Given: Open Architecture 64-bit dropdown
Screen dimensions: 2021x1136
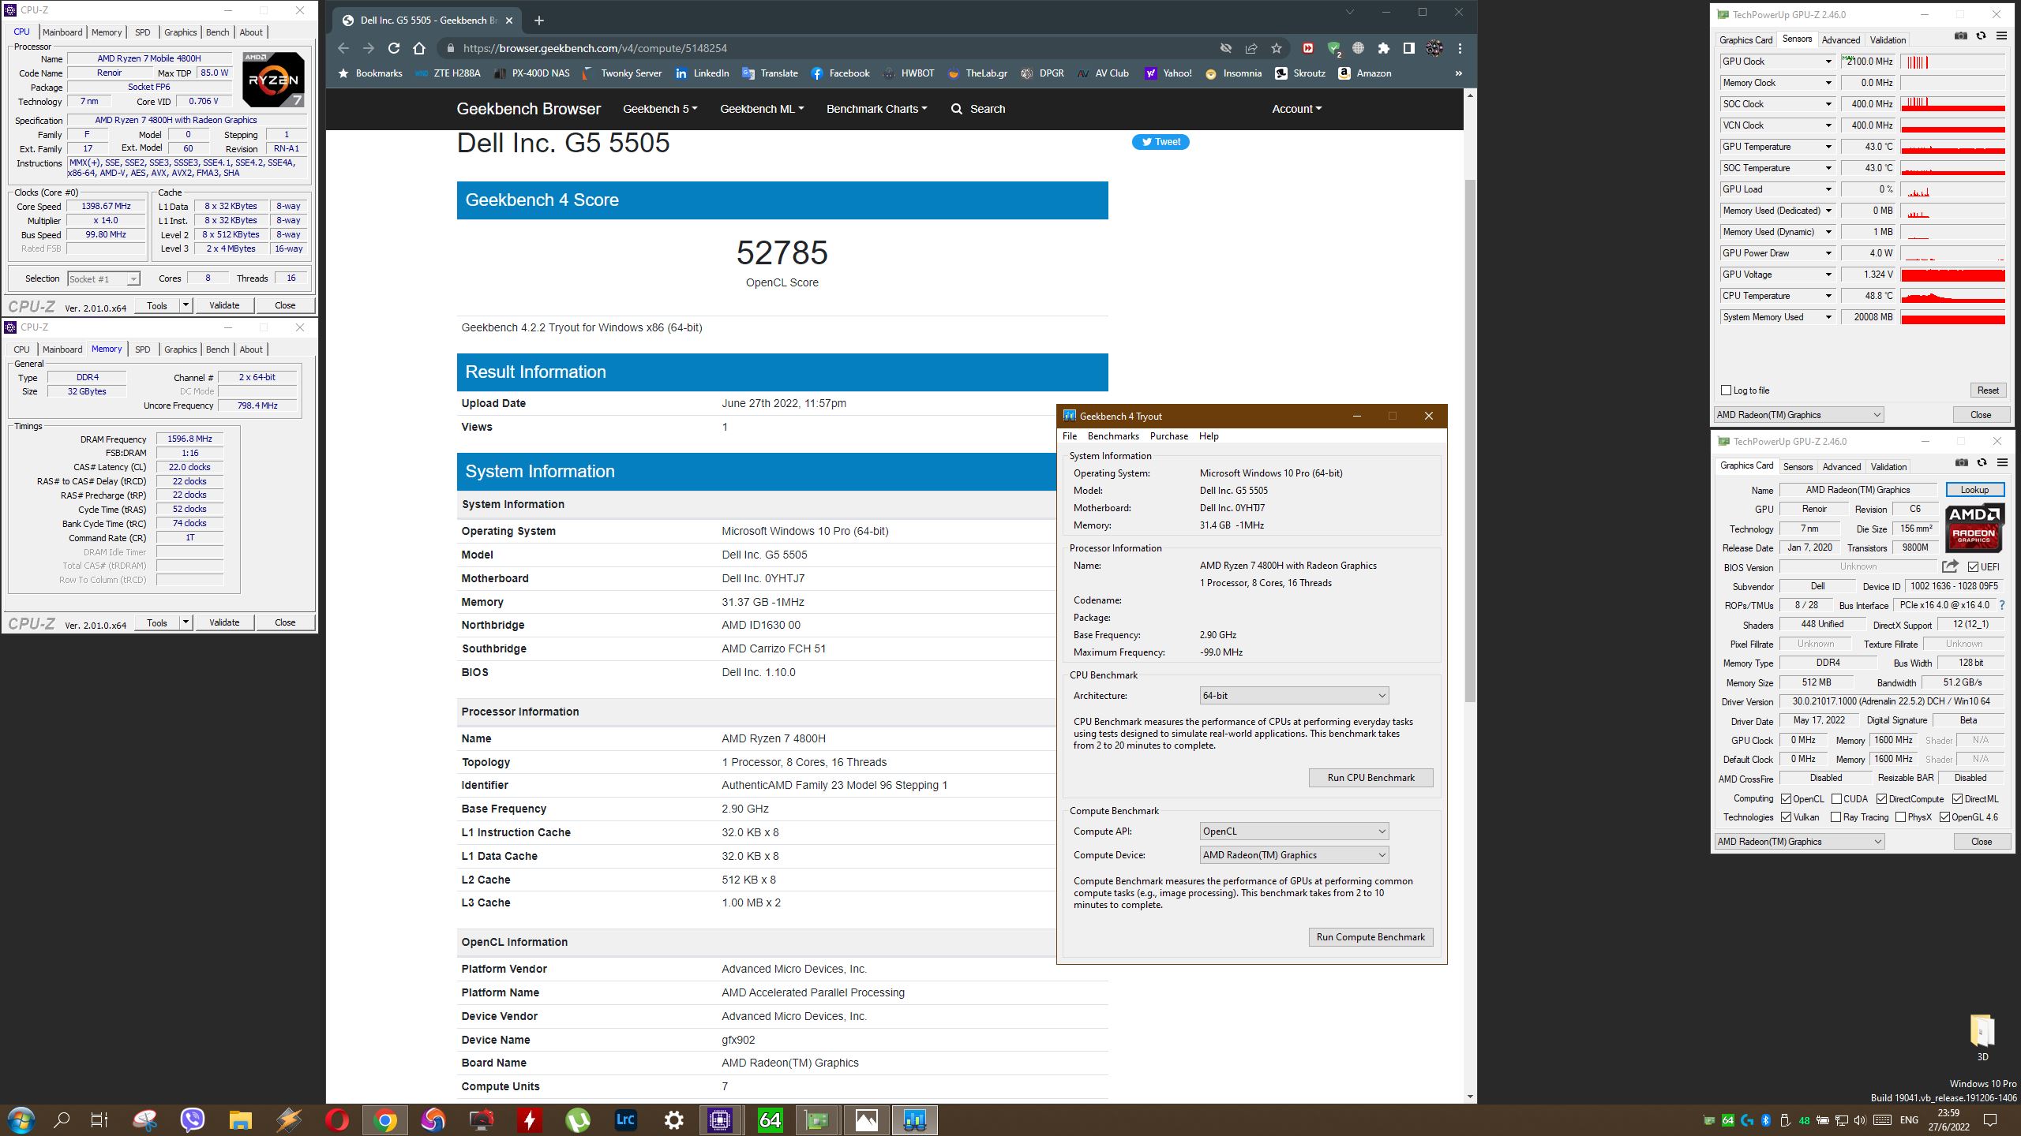Looking at the screenshot, I should pos(1294,696).
